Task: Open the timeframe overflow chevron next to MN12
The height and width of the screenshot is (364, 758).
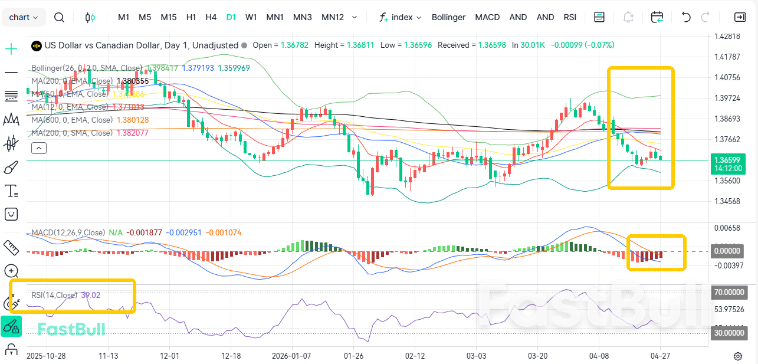Action: click(x=355, y=17)
